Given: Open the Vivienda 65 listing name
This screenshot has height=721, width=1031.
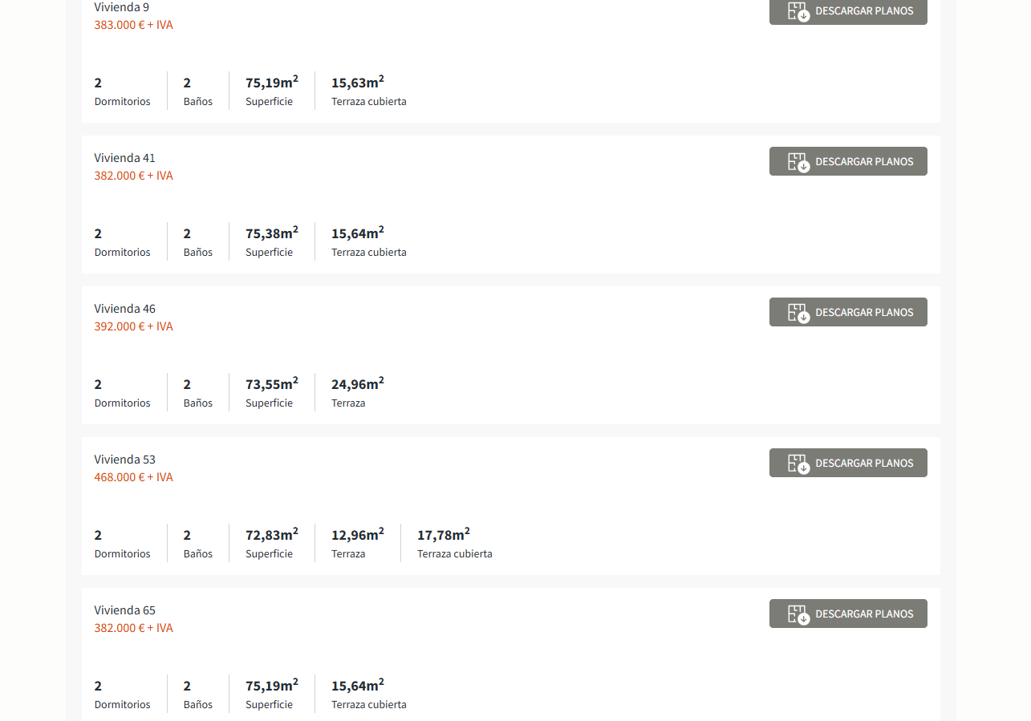Looking at the screenshot, I should tap(124, 610).
